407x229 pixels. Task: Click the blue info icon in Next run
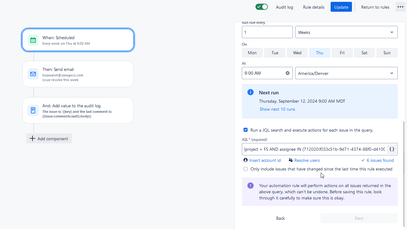pos(251,92)
